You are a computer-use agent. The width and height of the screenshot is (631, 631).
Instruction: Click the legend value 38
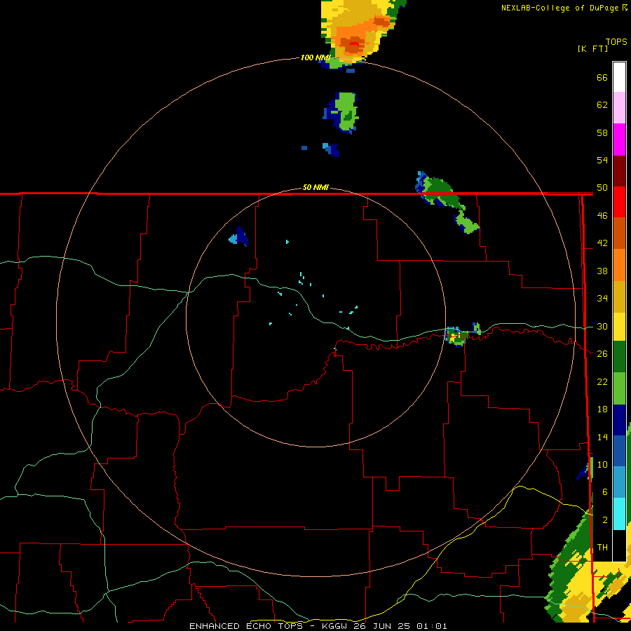pyautogui.click(x=602, y=271)
